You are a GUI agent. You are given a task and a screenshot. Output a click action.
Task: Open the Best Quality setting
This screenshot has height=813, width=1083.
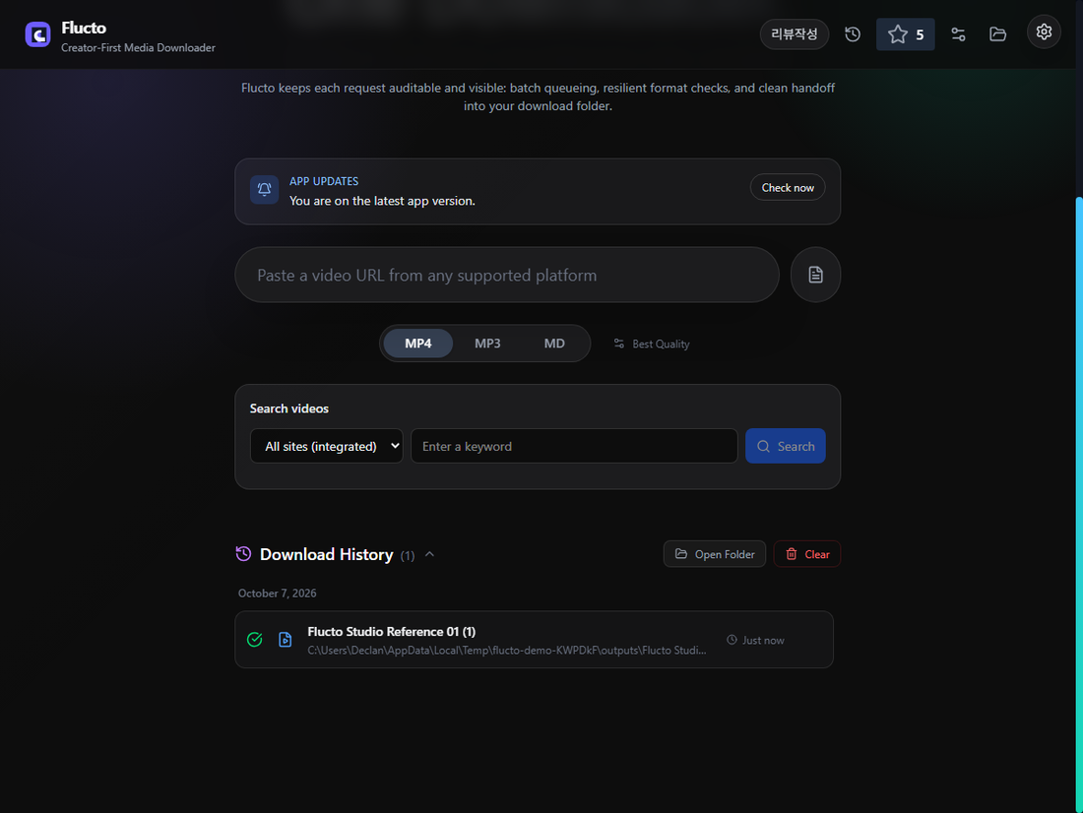pyautogui.click(x=652, y=344)
